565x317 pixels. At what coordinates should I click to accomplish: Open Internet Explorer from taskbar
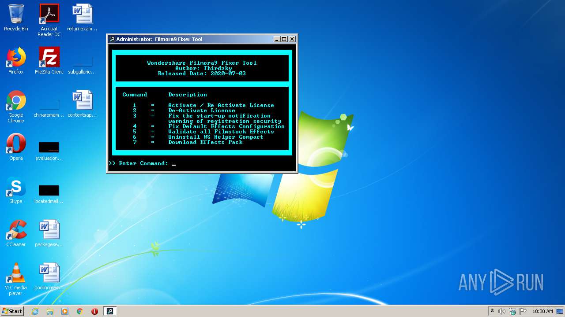click(x=35, y=311)
